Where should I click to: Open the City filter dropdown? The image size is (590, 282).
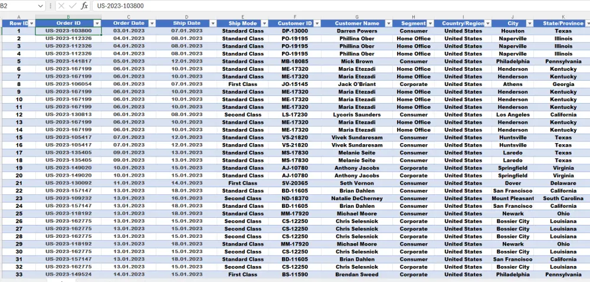tap(530, 24)
